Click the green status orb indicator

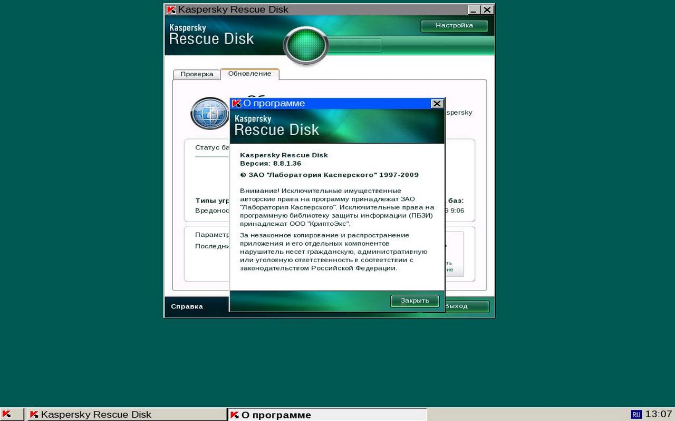point(306,46)
